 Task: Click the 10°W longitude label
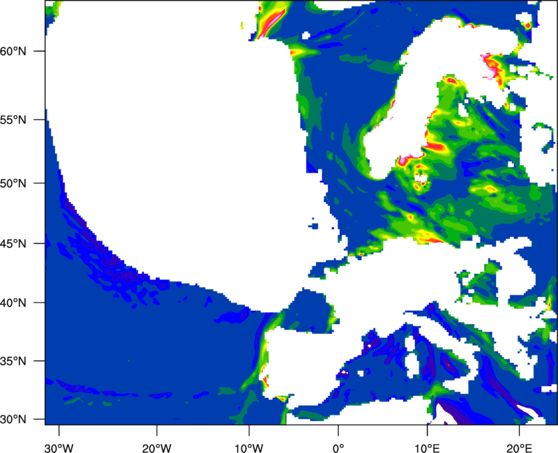click(x=249, y=448)
